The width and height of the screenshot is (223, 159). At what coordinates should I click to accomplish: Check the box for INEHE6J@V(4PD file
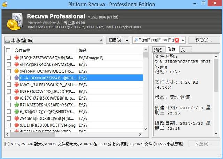(9, 91)
